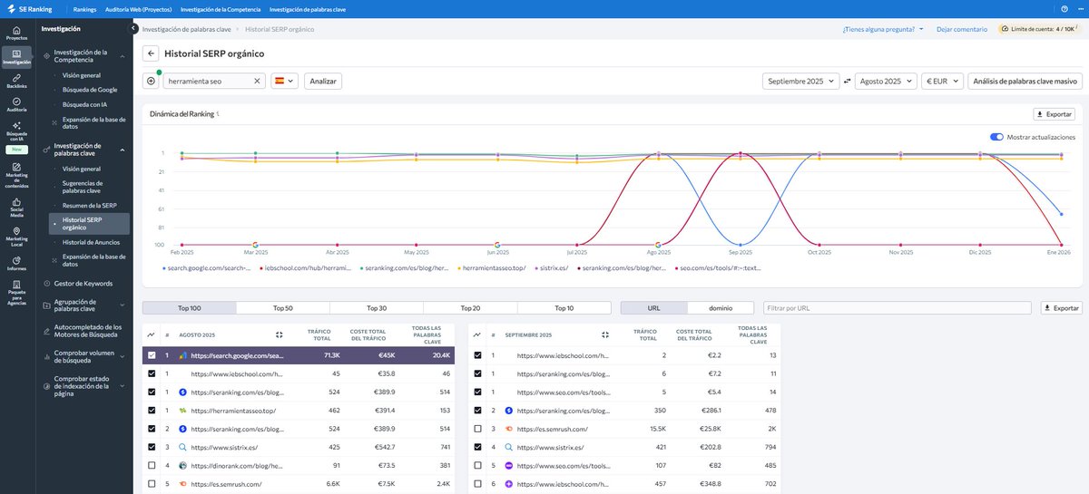This screenshot has height=494, width=1089.
Task: Select the Top 50 tab
Action: pyautogui.click(x=283, y=308)
